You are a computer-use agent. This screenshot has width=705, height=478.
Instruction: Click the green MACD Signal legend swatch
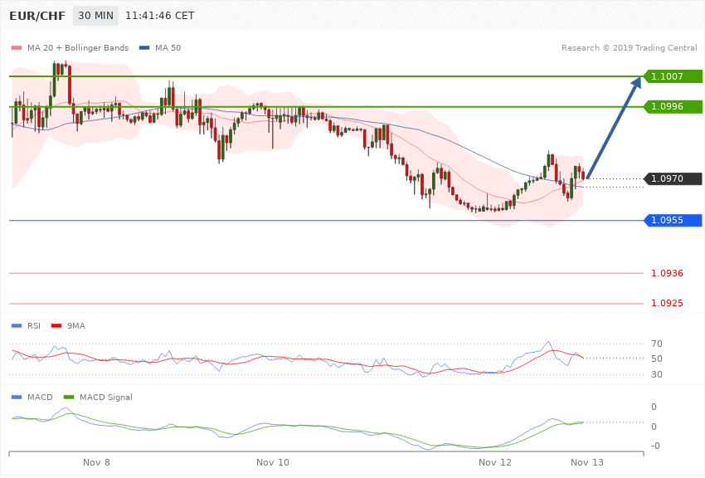point(69,398)
